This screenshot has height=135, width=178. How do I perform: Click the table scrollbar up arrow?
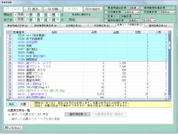[x=169, y=32]
